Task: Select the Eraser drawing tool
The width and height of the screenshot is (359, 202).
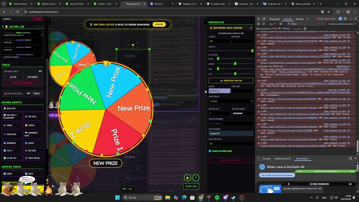Action: pyautogui.click(x=33, y=77)
